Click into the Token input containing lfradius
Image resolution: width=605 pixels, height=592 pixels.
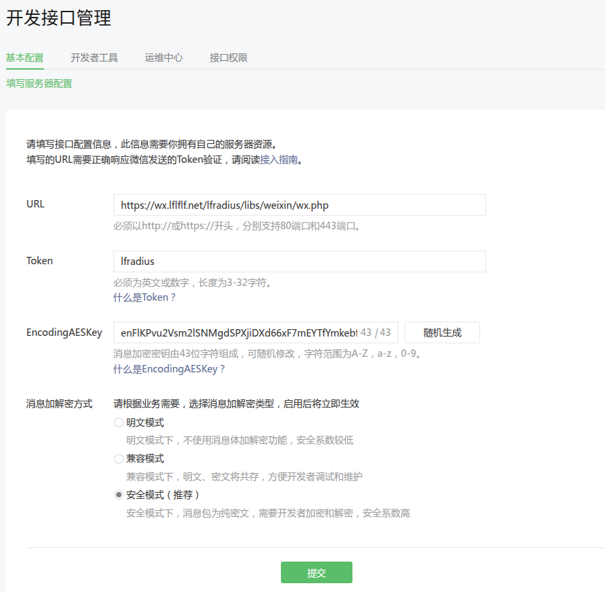pyautogui.click(x=299, y=262)
